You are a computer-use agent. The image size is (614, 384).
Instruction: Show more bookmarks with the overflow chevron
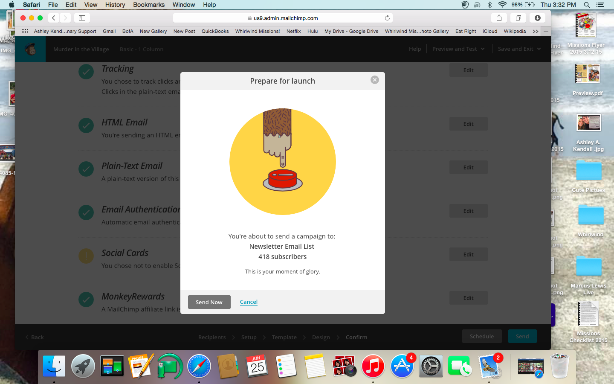pyautogui.click(x=535, y=31)
